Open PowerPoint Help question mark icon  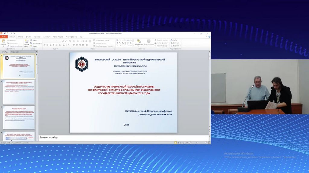pos(209,37)
